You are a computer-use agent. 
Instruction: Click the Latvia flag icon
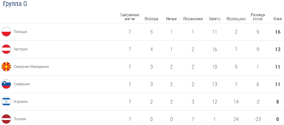pyautogui.click(x=6, y=119)
